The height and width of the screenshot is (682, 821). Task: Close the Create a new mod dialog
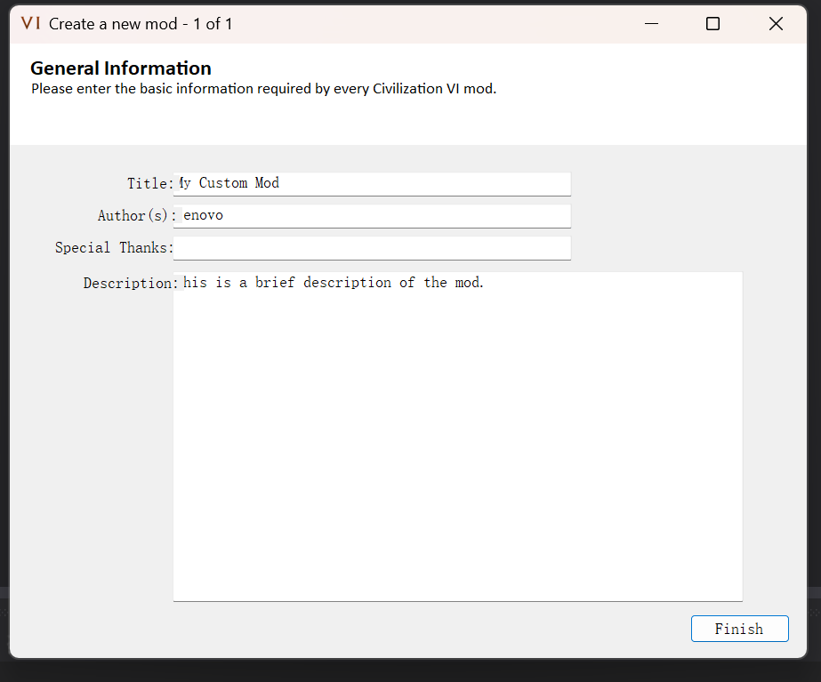coord(776,23)
